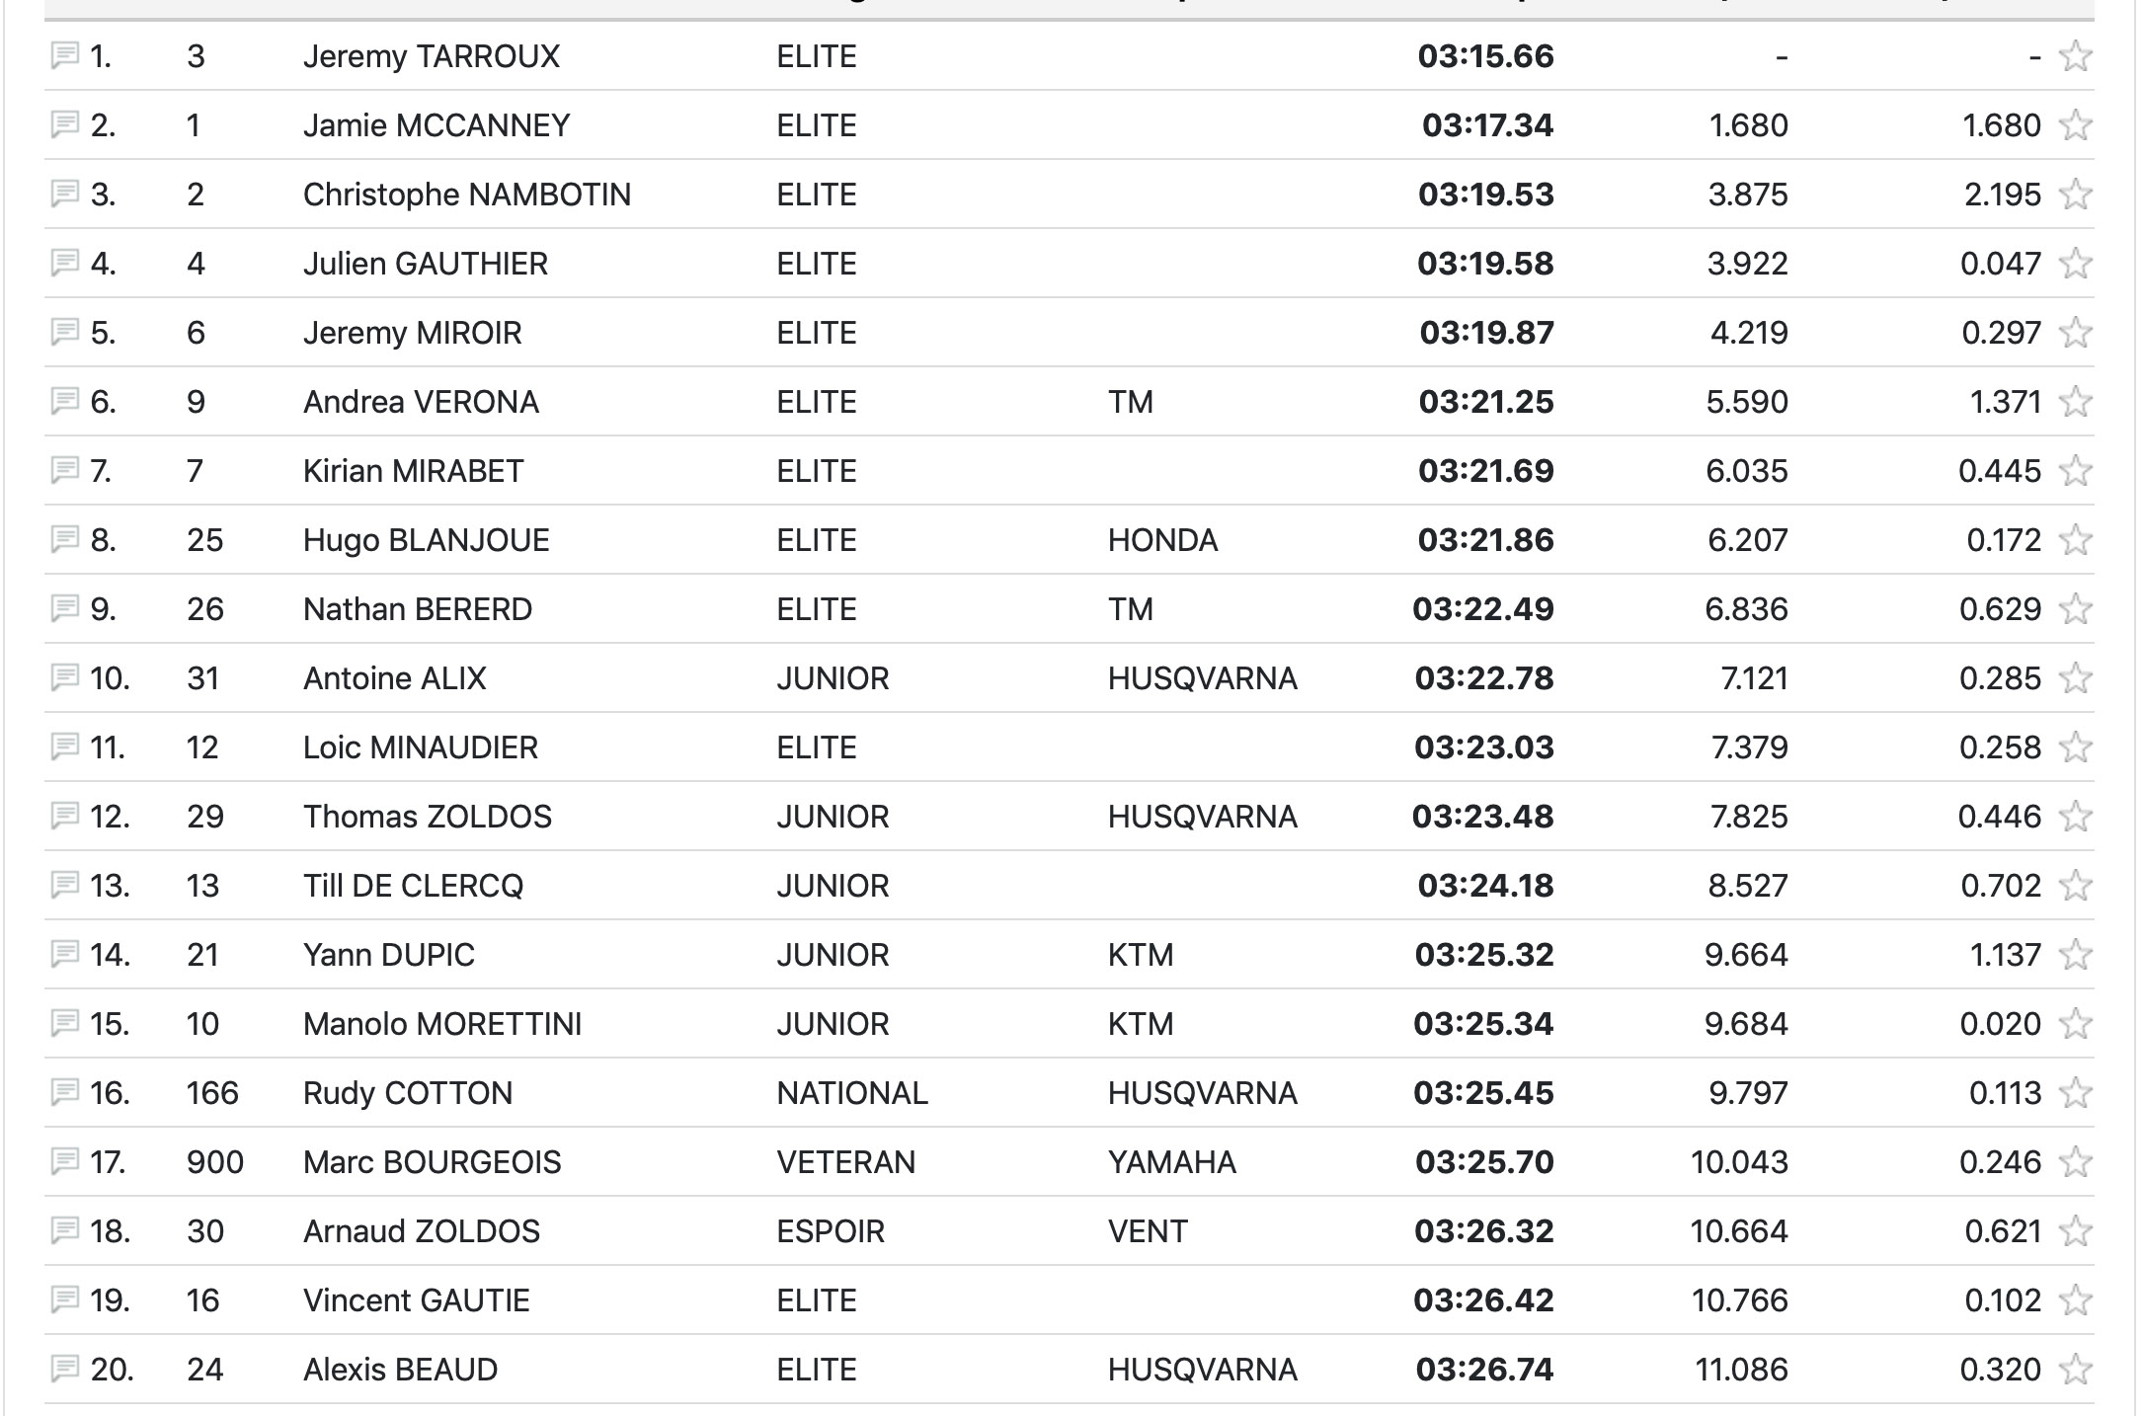Click comment icon for Marc BOURGEOIS row
Viewport: 2143px width, 1416px height.
[x=64, y=1161]
